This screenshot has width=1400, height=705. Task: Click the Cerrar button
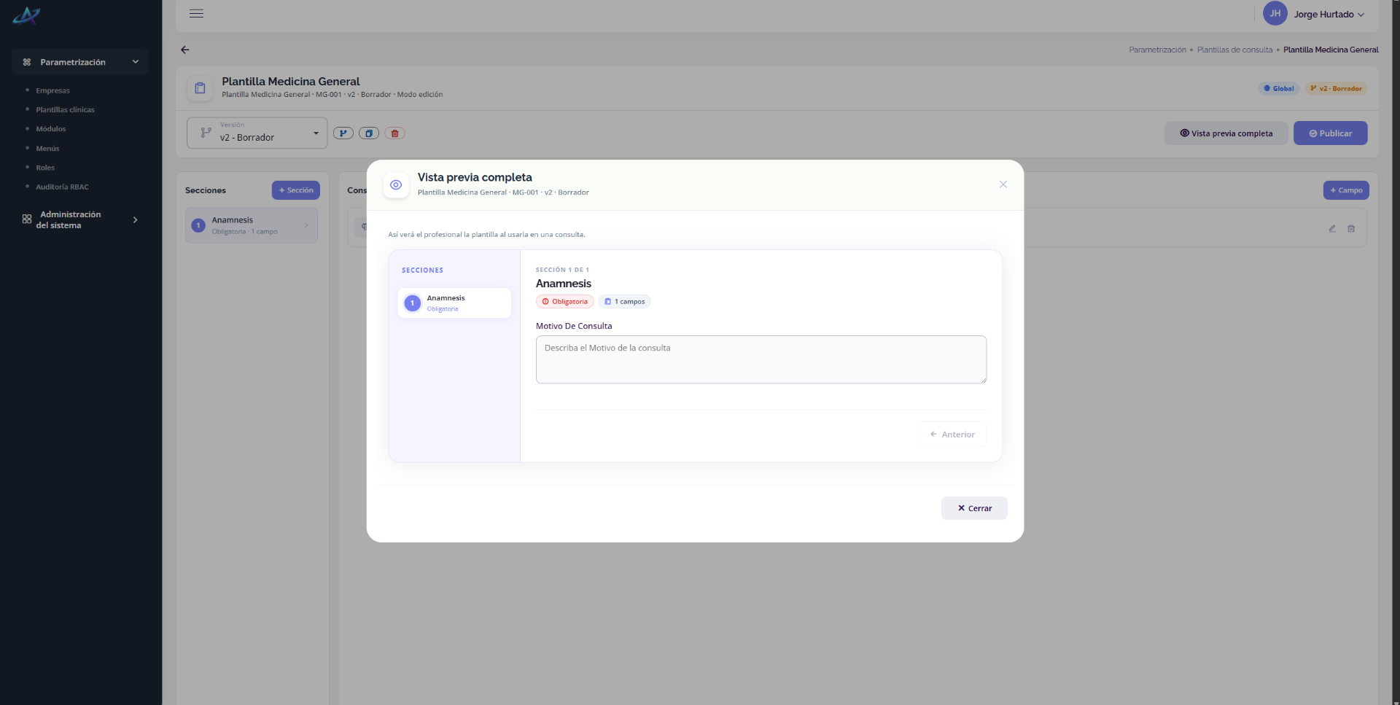tap(974, 508)
